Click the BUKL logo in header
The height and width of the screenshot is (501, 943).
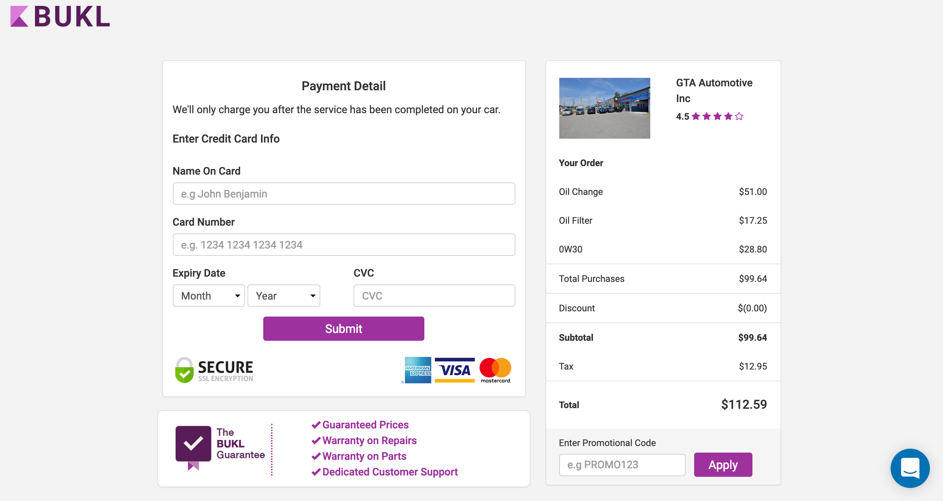click(x=60, y=16)
